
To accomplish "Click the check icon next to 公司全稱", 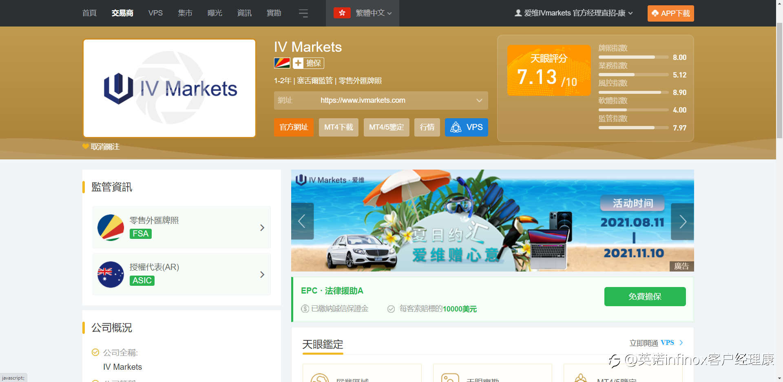I will click(95, 352).
